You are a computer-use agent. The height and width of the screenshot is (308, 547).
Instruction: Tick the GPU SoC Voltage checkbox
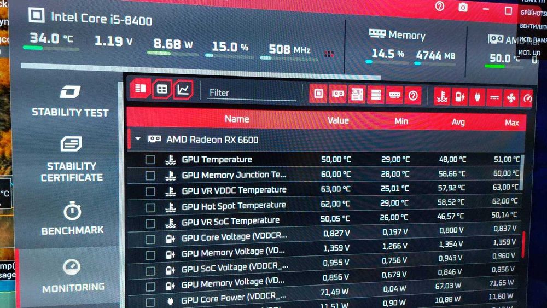pos(150,271)
